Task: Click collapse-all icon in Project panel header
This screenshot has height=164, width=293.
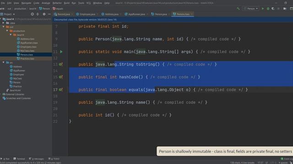Action: pos(38,14)
